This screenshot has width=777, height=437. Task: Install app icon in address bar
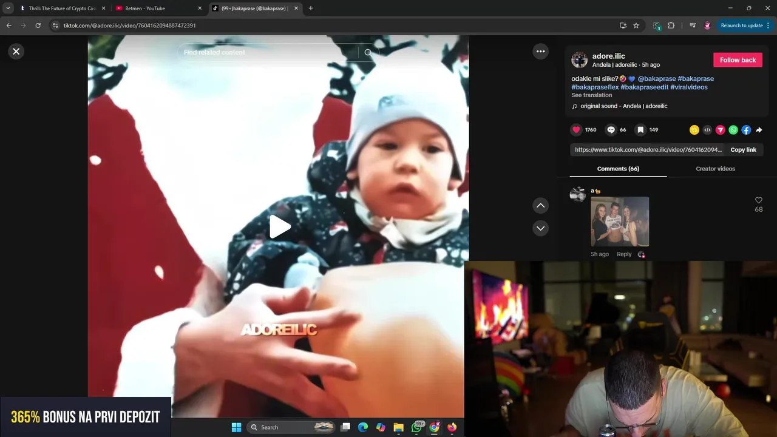coord(623,25)
